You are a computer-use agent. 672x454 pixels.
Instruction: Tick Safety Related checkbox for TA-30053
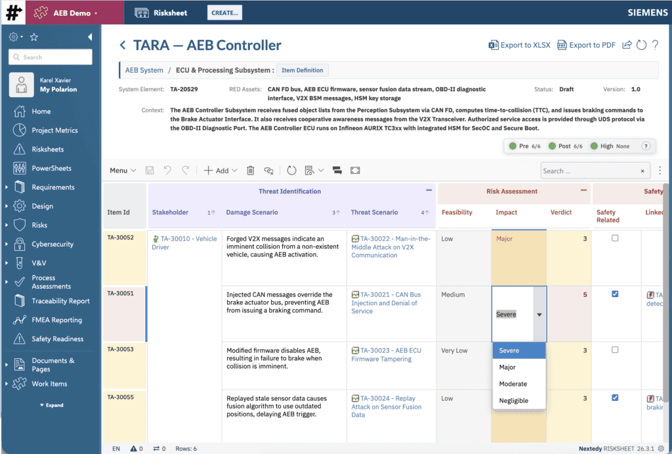tap(615, 350)
